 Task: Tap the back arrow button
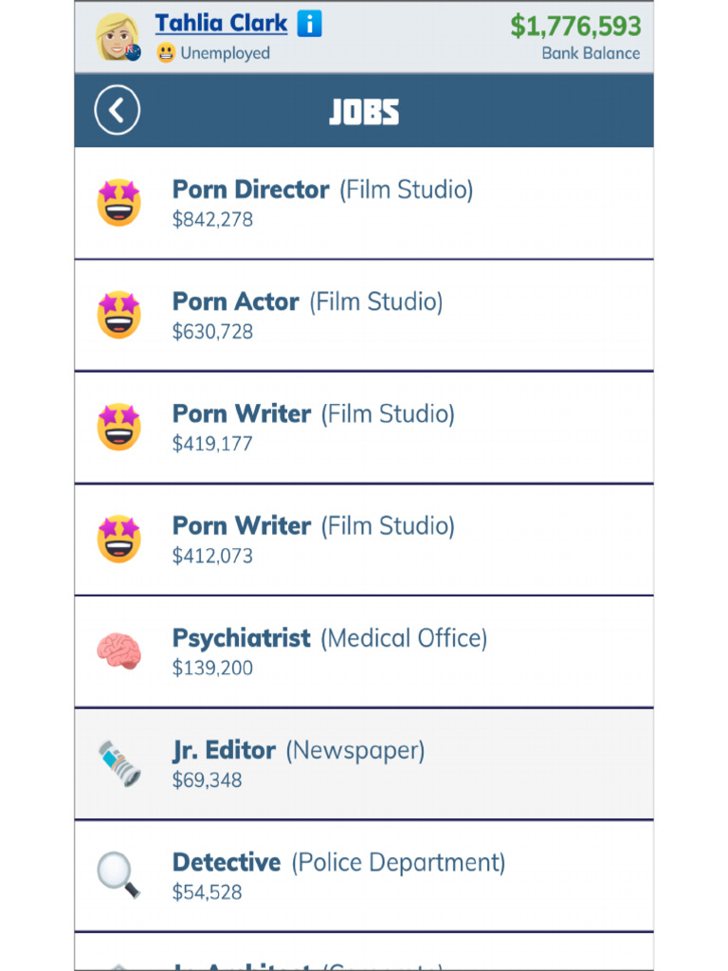(x=117, y=111)
